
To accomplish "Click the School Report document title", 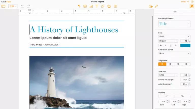I will pyautogui.click(x=97, y=2).
